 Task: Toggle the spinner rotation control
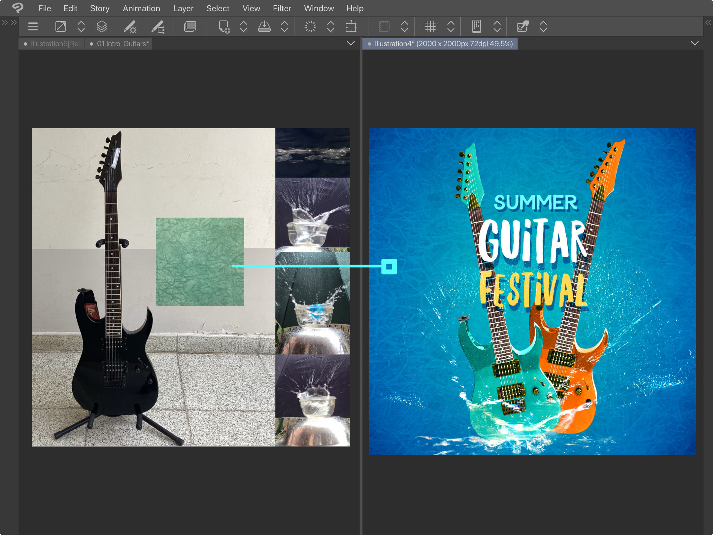pos(310,26)
